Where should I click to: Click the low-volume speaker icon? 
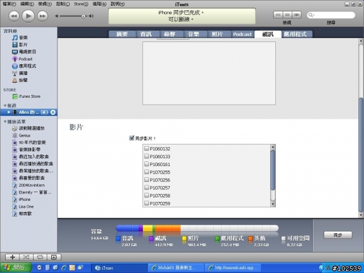[57, 16]
